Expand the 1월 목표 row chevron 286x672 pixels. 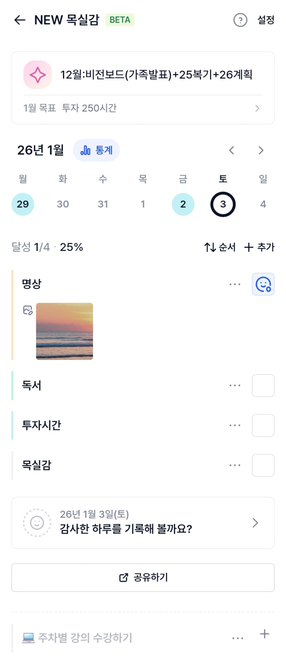pos(257,108)
